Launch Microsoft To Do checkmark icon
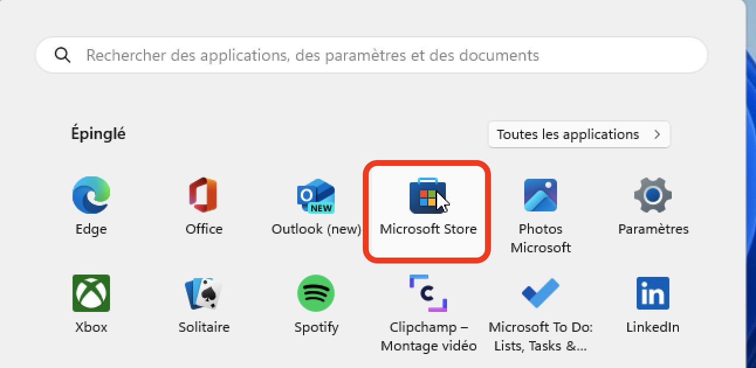 [540, 293]
